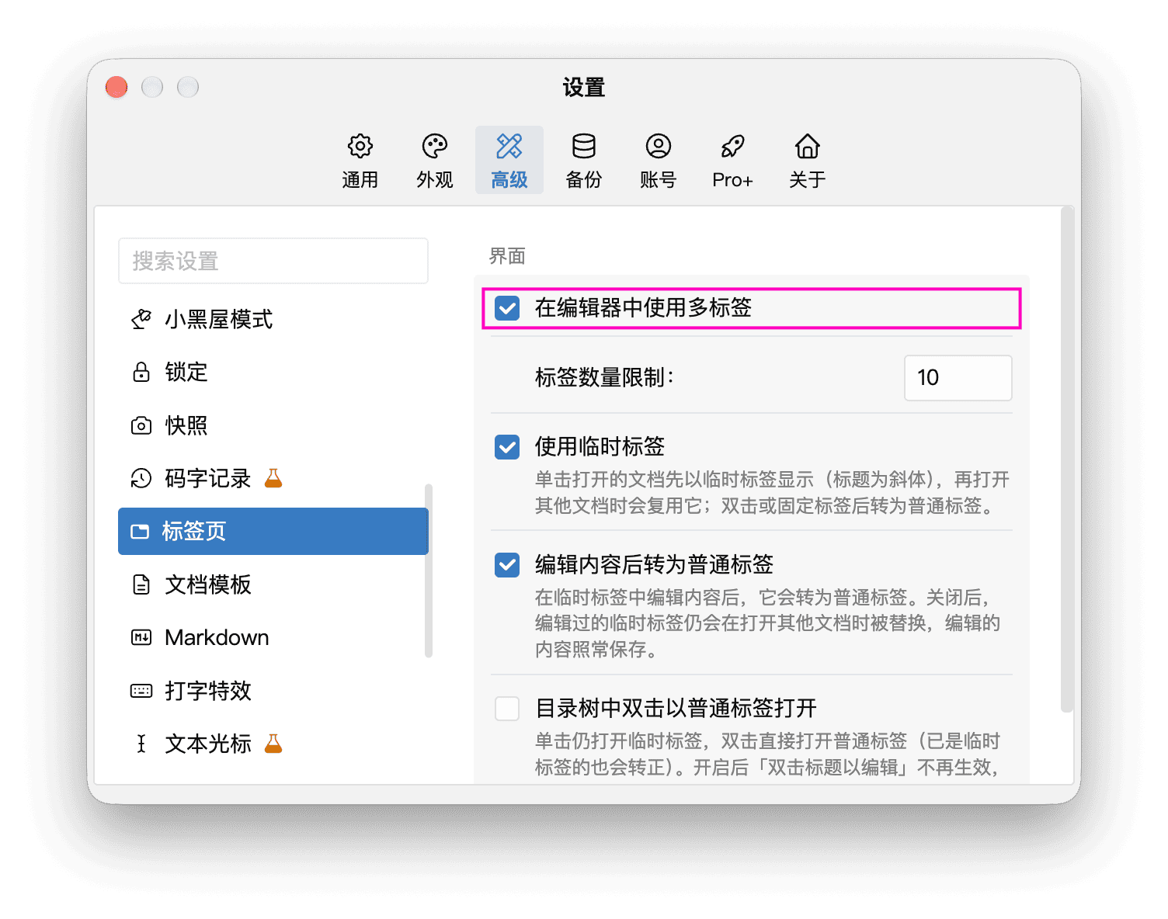Open the 外观 palette icon tab
This screenshot has width=1168, height=919.
pos(434,146)
